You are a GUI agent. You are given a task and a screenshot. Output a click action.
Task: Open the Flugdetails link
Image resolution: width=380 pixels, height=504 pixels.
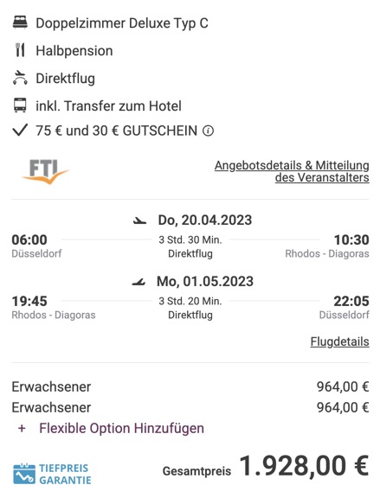(x=340, y=341)
